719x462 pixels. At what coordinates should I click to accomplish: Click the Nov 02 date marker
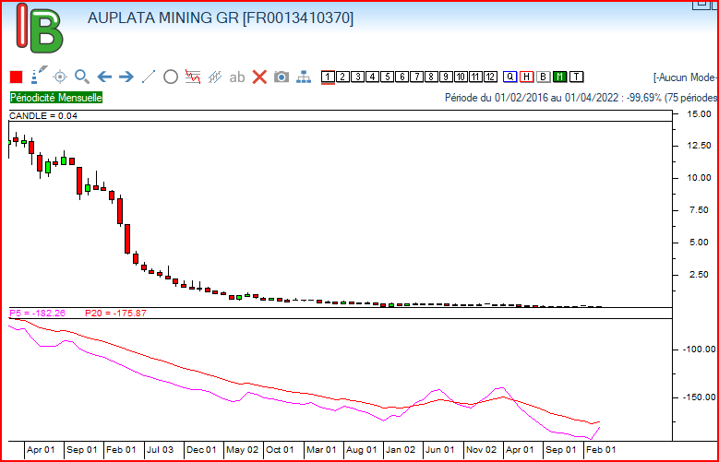481,450
